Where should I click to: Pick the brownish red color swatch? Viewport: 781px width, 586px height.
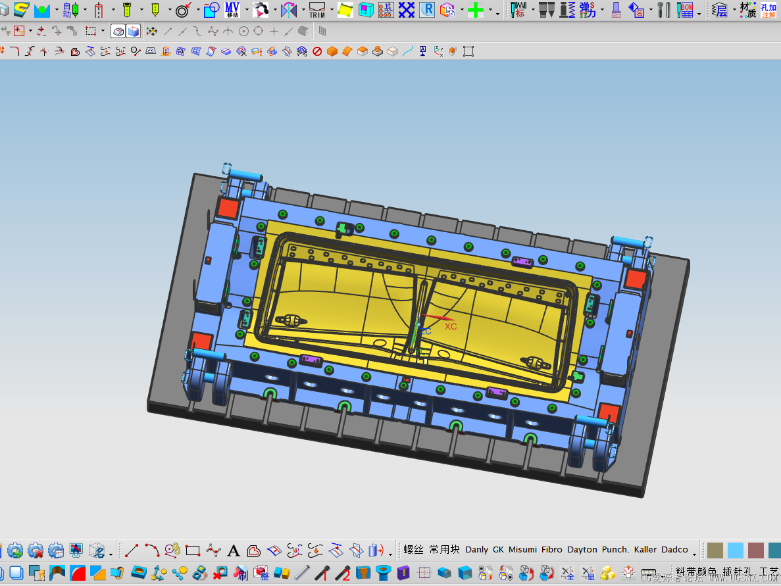pyautogui.click(x=756, y=550)
